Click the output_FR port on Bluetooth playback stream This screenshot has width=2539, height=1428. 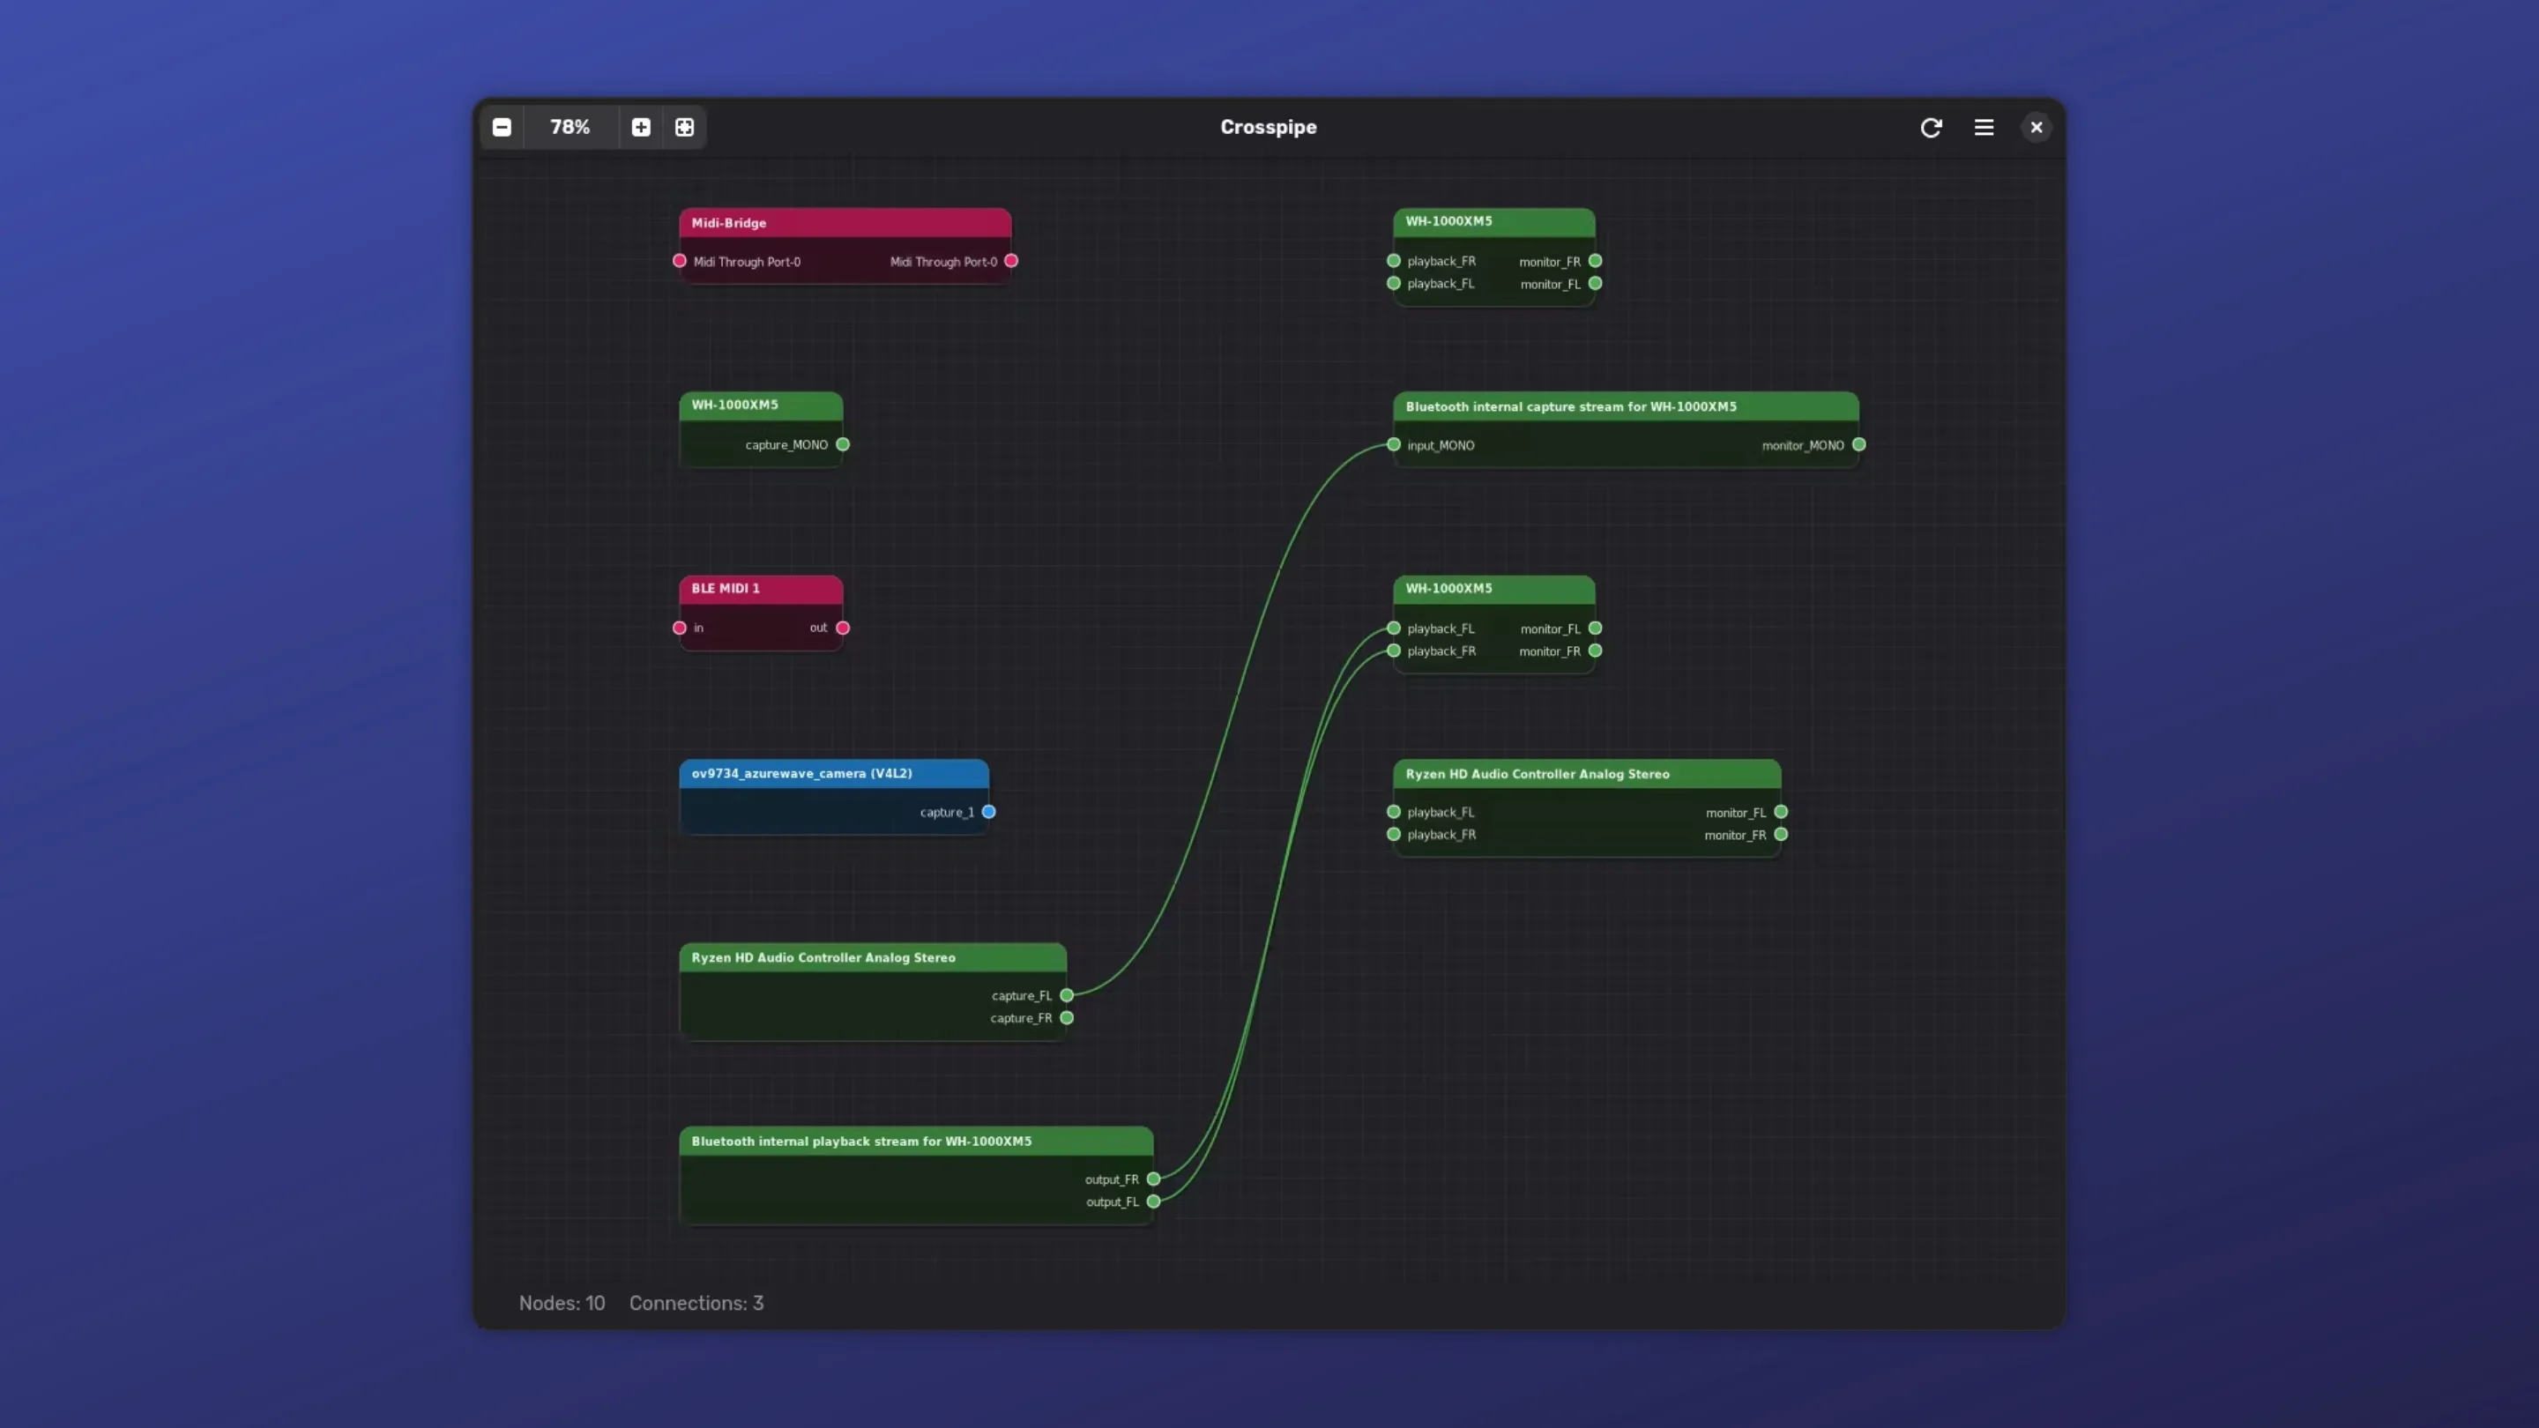[1154, 1179]
